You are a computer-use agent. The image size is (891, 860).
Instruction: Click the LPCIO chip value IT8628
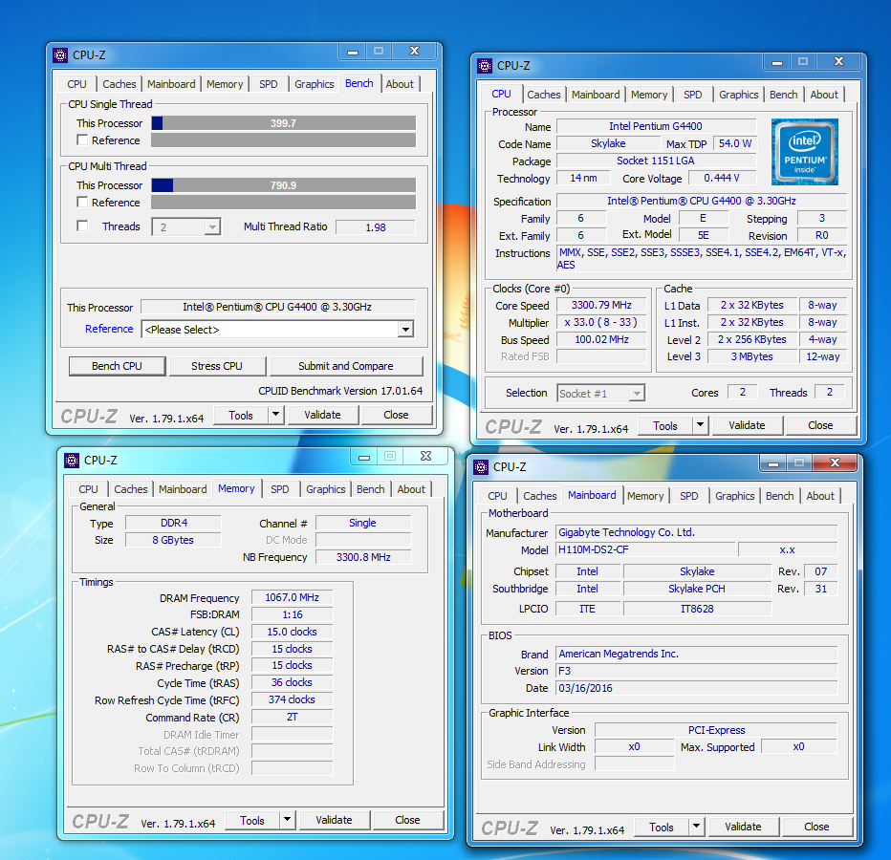click(x=697, y=609)
